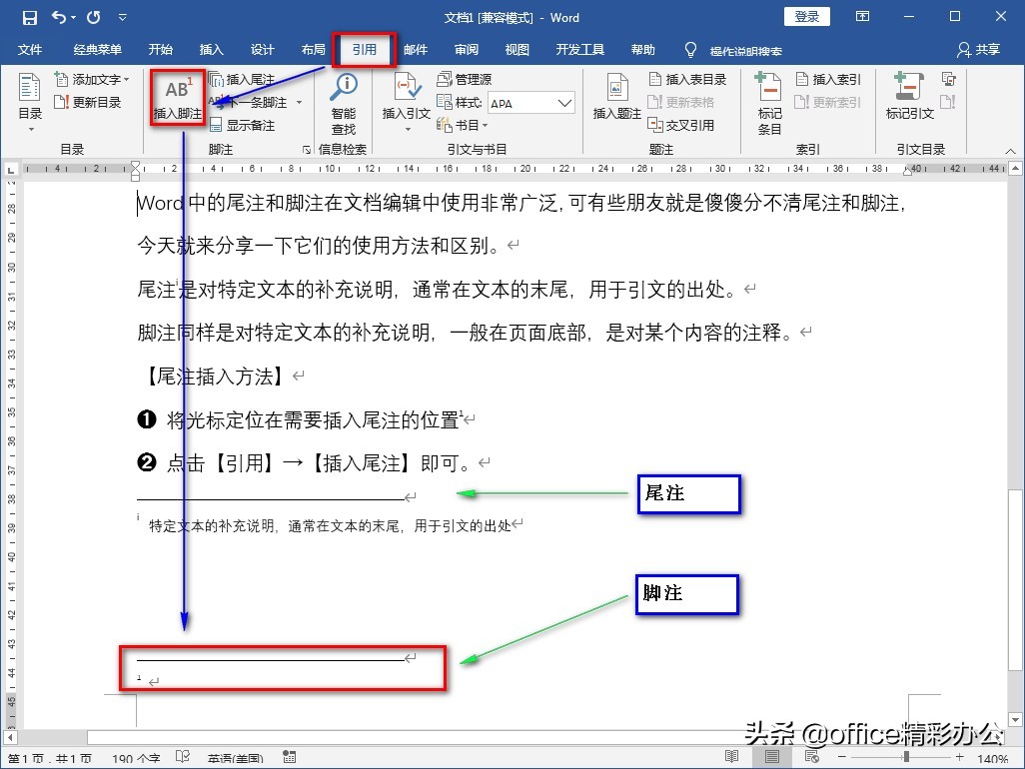Switch to the 开始 tab
This screenshot has width=1025, height=769.
[x=160, y=50]
